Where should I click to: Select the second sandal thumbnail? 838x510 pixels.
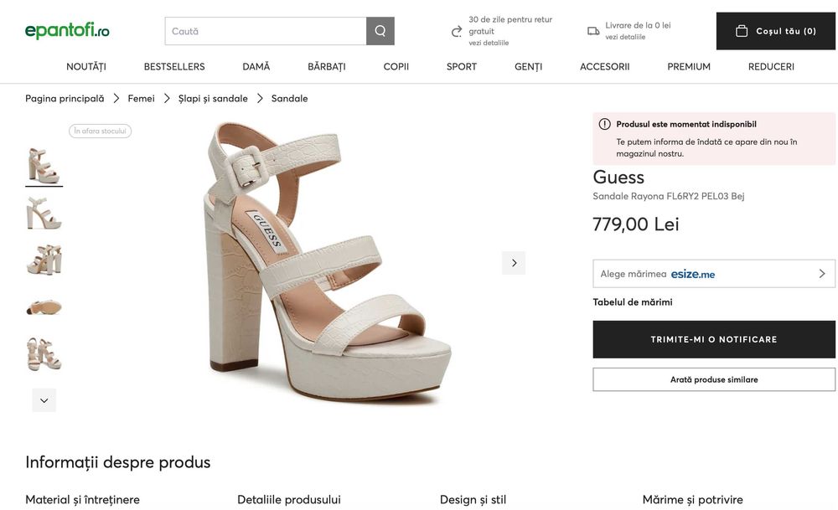click(44, 214)
